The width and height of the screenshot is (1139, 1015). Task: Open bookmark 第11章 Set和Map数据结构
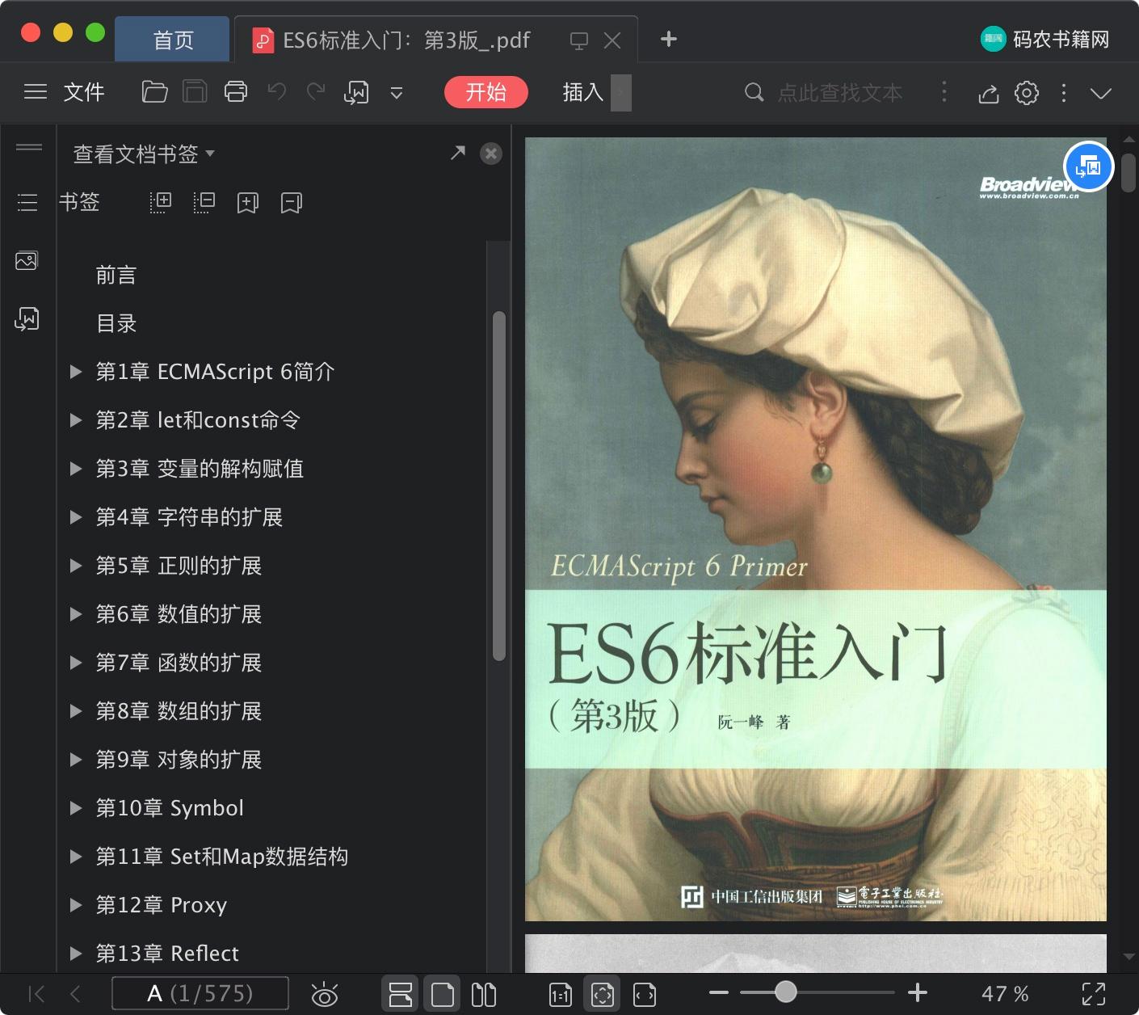point(222,857)
